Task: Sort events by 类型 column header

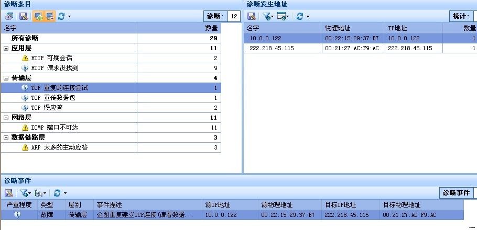Action: pos(51,205)
